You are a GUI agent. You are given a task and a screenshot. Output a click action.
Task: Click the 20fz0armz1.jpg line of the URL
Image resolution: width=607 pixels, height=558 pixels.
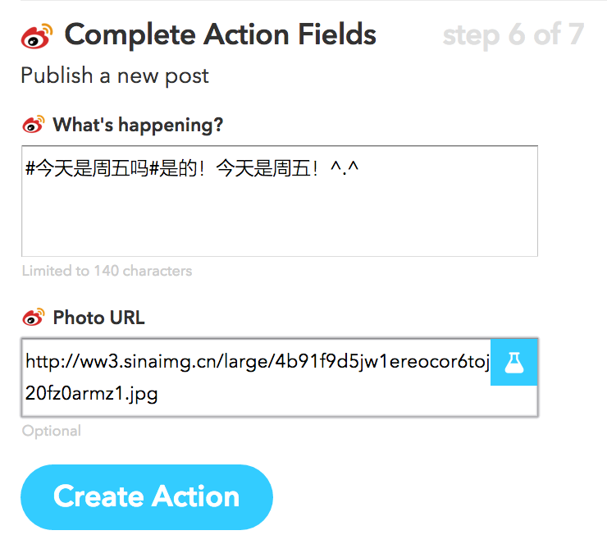click(92, 393)
